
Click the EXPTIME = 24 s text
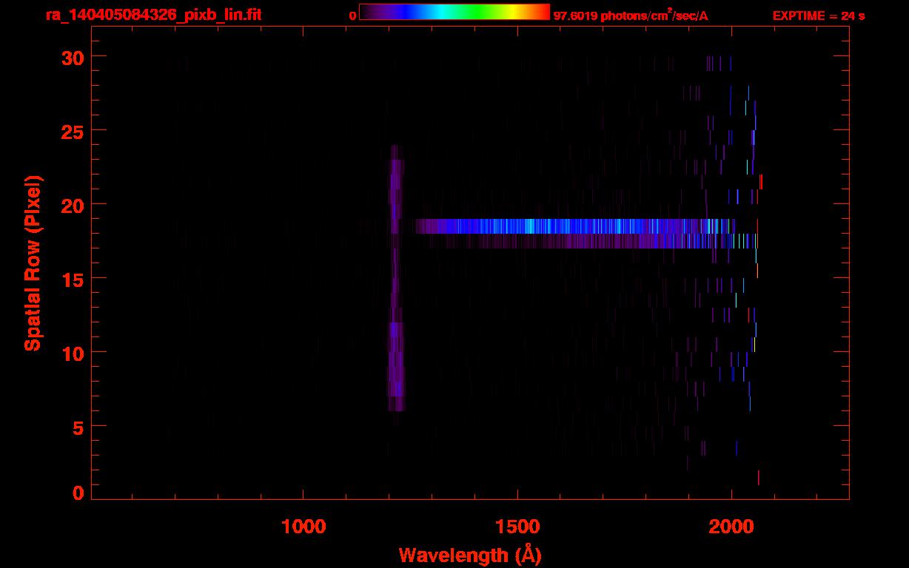[x=819, y=16]
